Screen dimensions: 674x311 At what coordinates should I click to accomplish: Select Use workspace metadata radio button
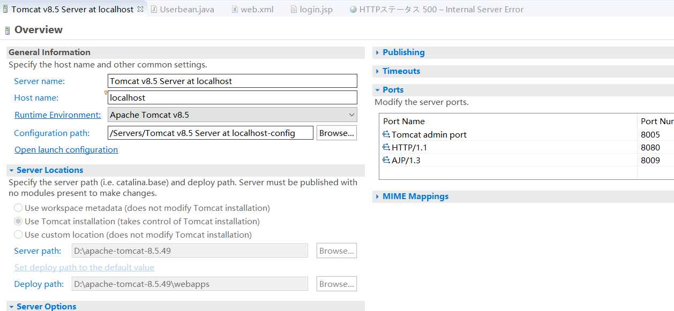tap(19, 208)
